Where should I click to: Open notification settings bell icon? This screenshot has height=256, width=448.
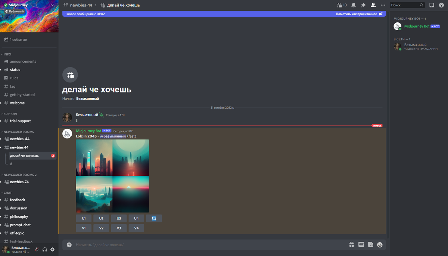point(353,5)
